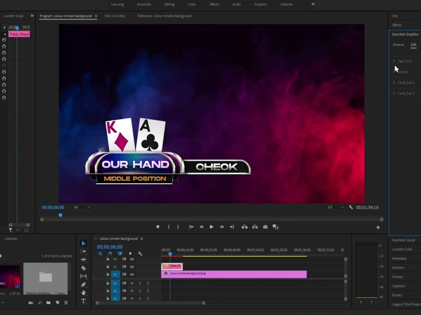Click the Mark Out bracket icon
The height and width of the screenshot is (315, 421).
coord(178,227)
